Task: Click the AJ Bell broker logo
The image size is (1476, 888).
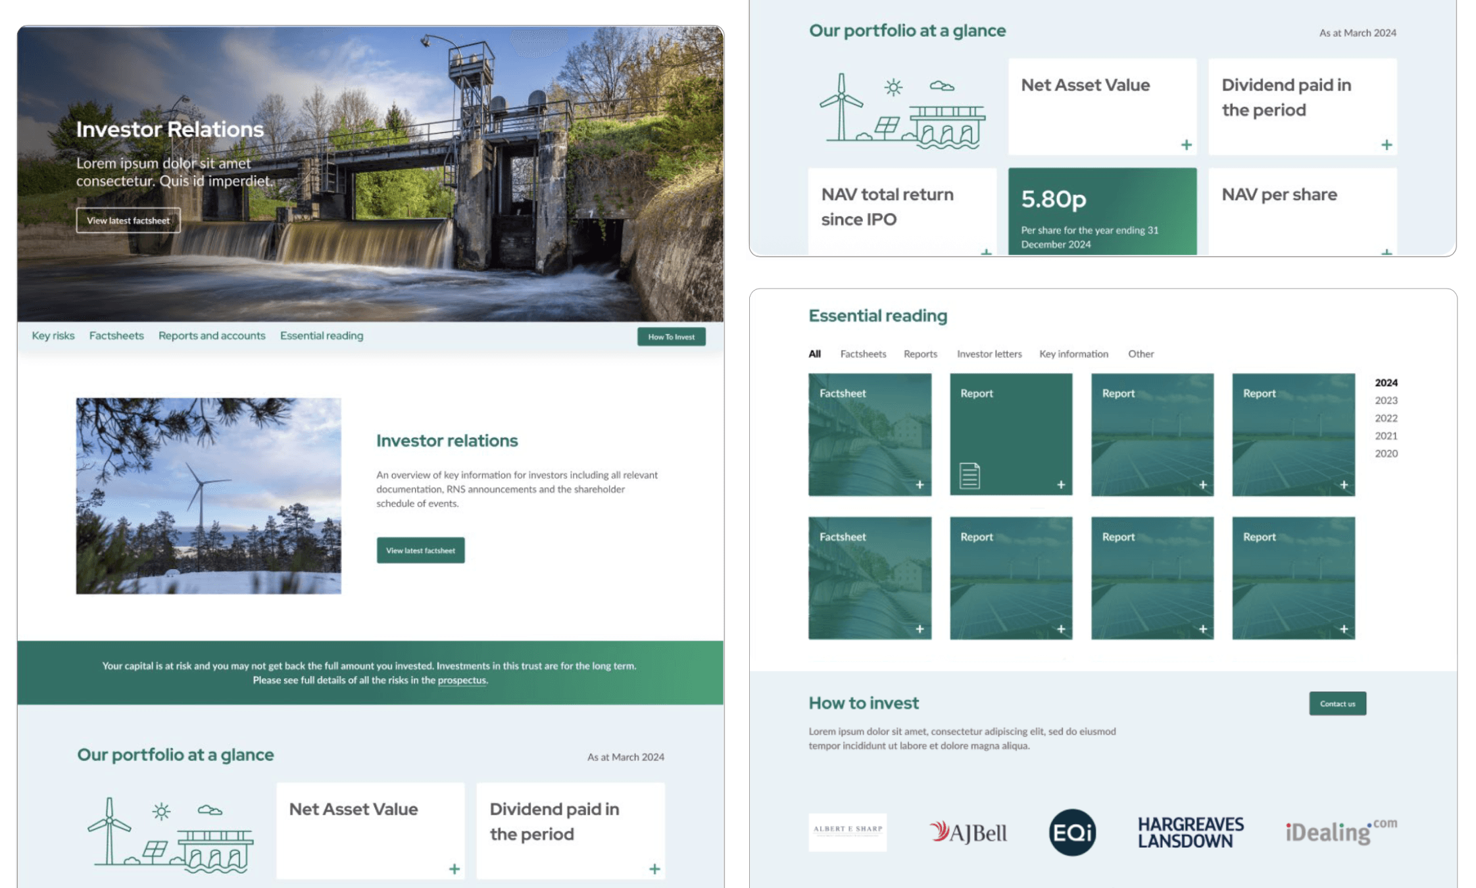Action: point(969,831)
